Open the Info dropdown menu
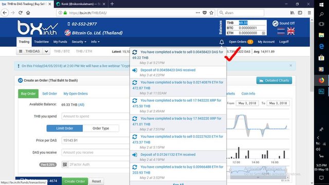 [x=95, y=42]
